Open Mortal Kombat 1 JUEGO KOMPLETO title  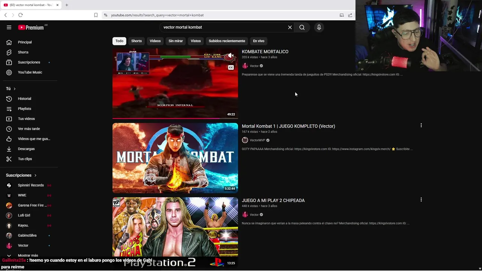pyautogui.click(x=288, y=126)
